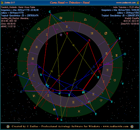140x130 pixels.
Task: Select the transit Sun symbol outside Gemini
Action: pyautogui.click(x=125, y=54)
